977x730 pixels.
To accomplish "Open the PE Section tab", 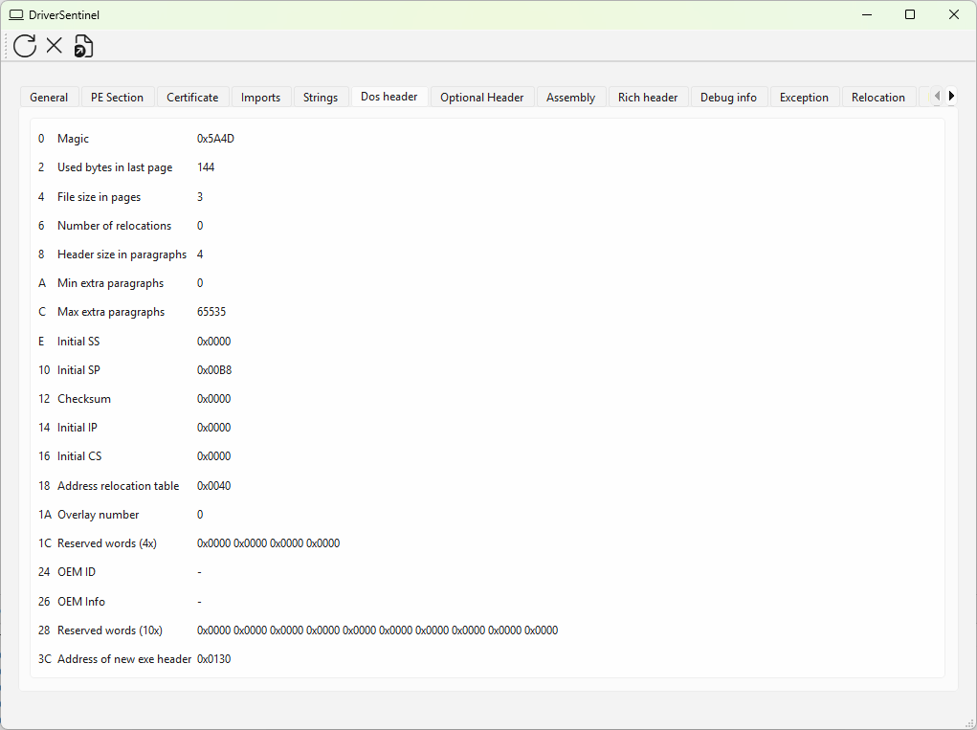I will click(x=117, y=98).
